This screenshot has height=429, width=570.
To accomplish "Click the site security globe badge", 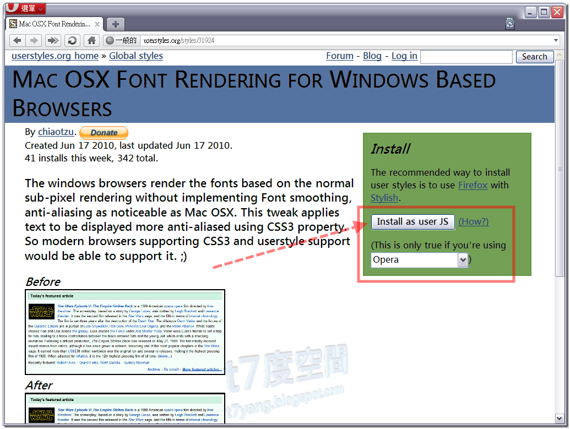I will click(x=121, y=40).
